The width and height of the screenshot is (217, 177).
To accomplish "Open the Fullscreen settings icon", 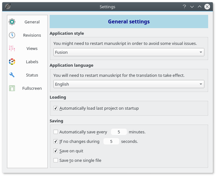I will click(x=12, y=88).
